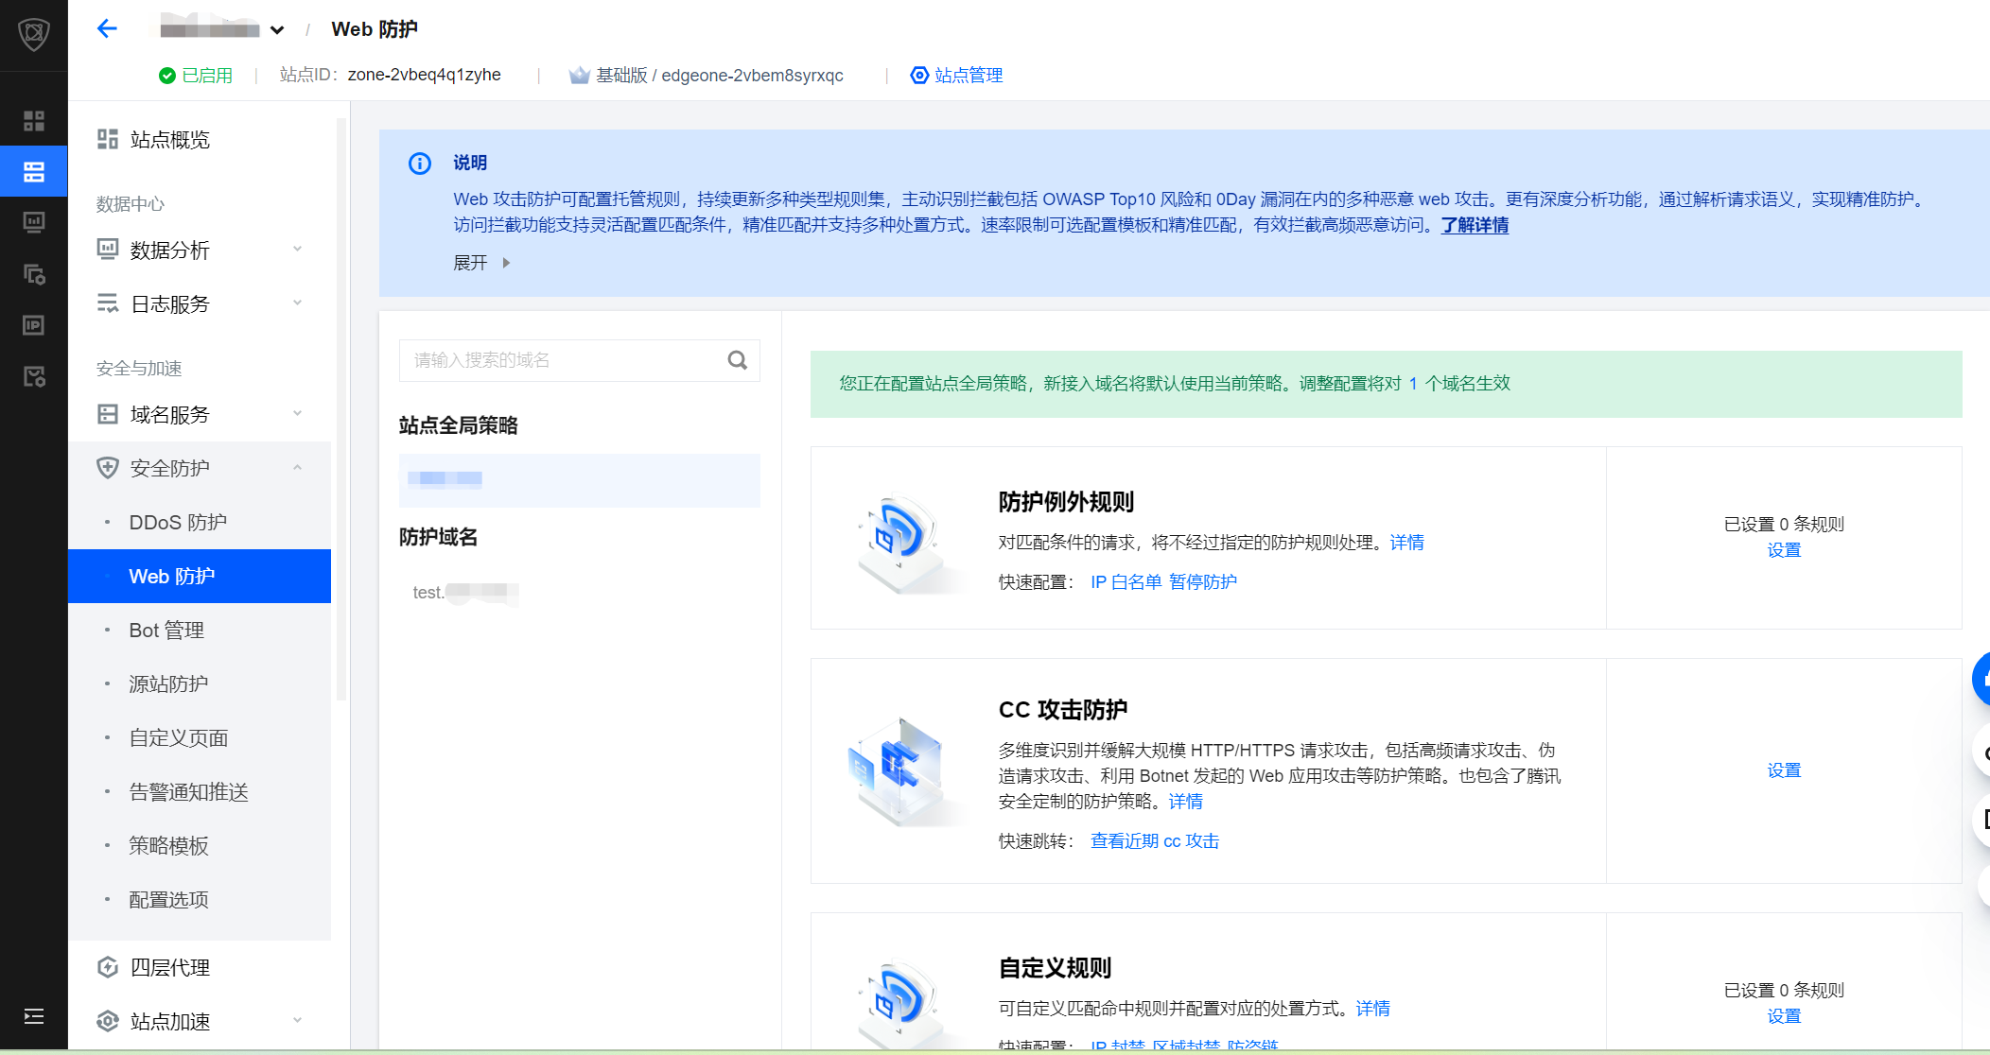Click the 数据分析 chart icon
This screenshot has height=1055, width=1990.
(x=108, y=250)
